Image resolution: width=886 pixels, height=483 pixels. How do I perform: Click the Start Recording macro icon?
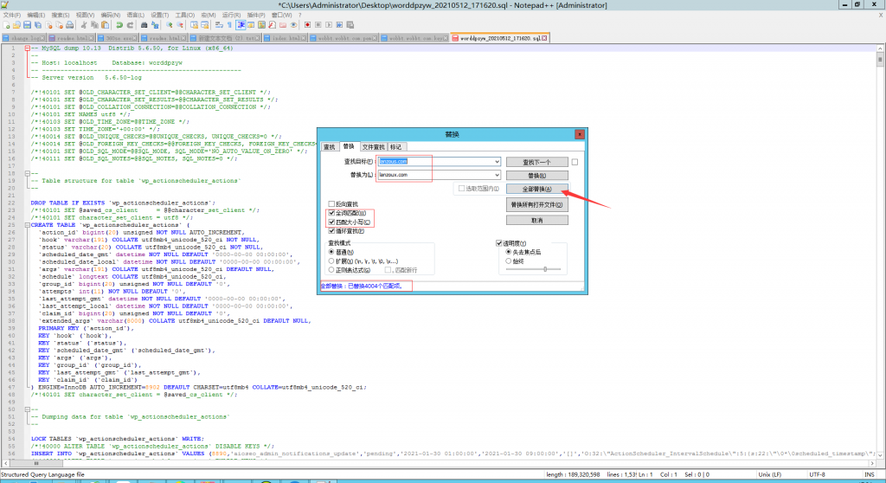(x=308, y=25)
